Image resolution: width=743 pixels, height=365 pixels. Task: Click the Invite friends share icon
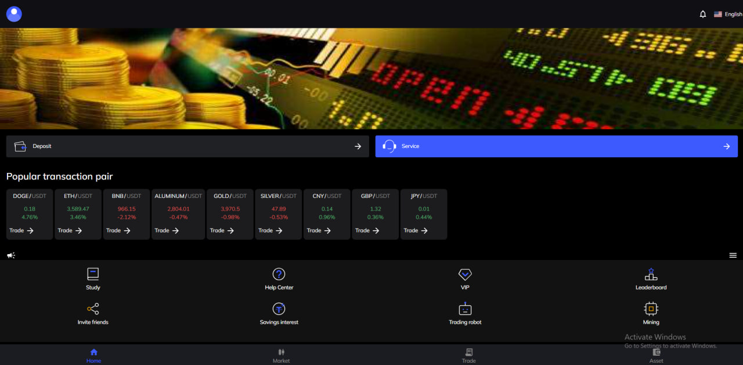click(x=93, y=309)
